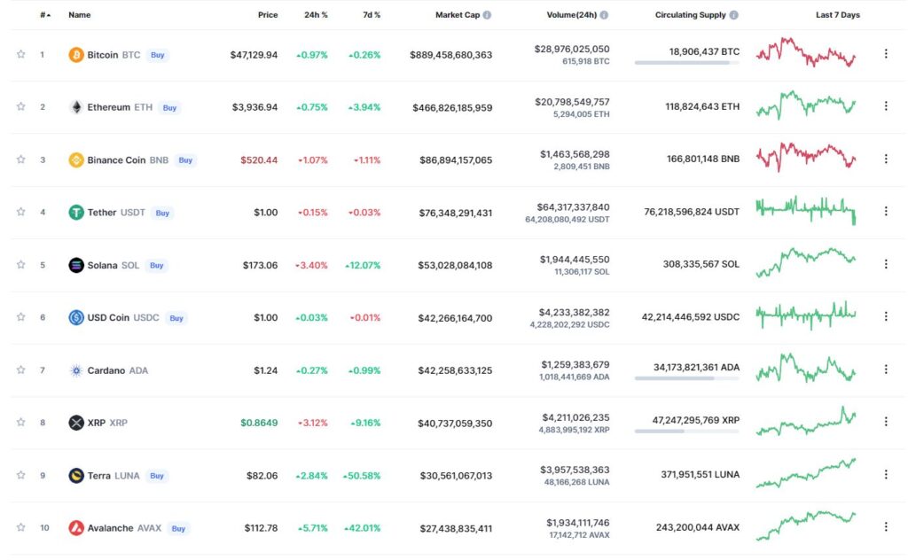Click the Bitcoin logo icon
This screenshot has width=908, height=560.
tap(76, 55)
